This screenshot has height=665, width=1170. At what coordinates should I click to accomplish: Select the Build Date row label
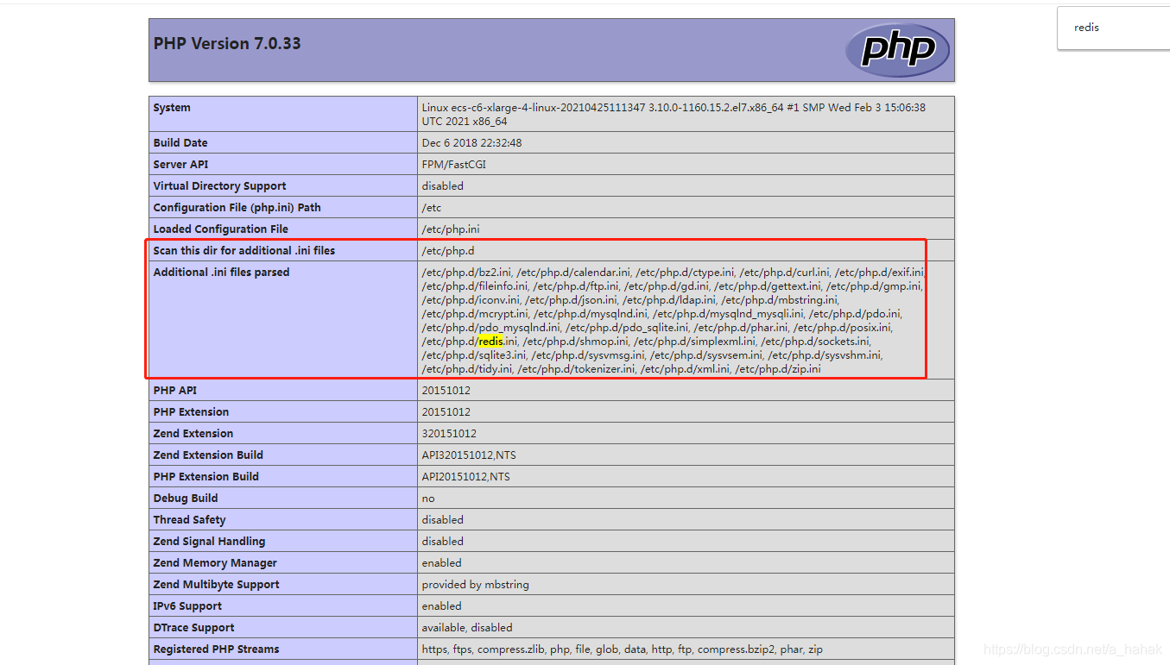(x=180, y=143)
